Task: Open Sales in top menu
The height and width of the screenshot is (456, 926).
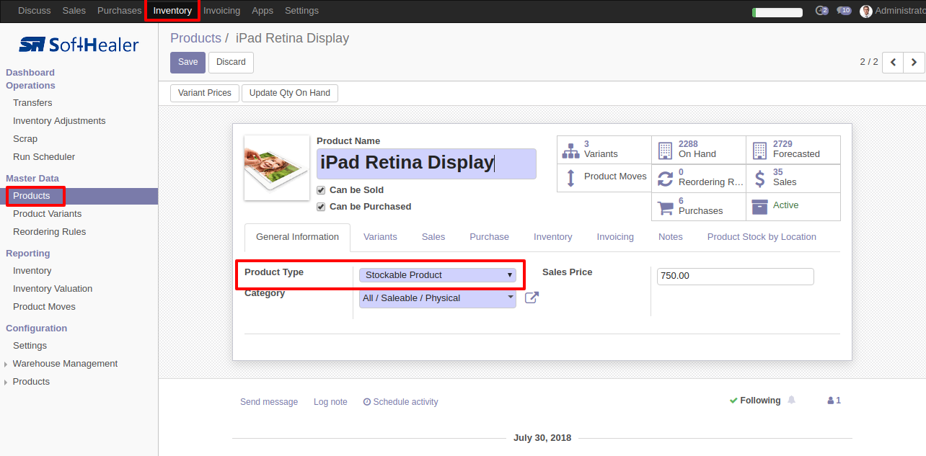Action: coord(74,11)
